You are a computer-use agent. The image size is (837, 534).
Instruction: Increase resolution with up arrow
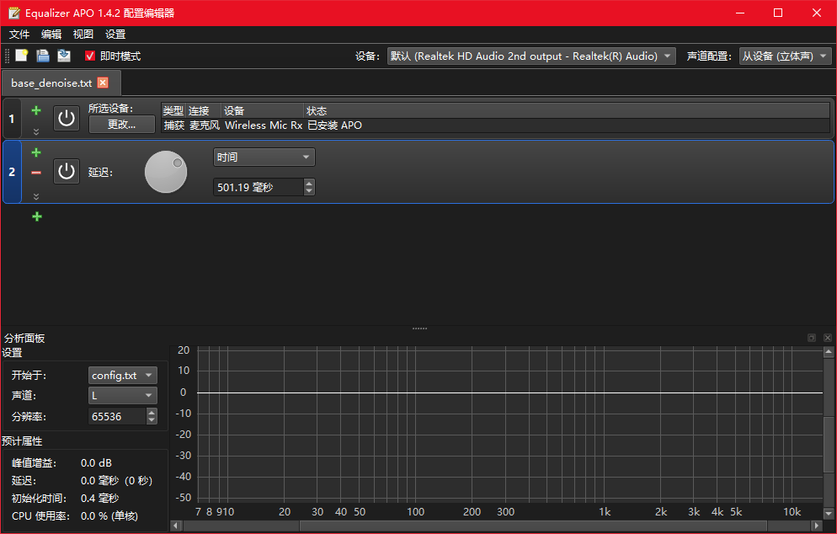(152, 412)
